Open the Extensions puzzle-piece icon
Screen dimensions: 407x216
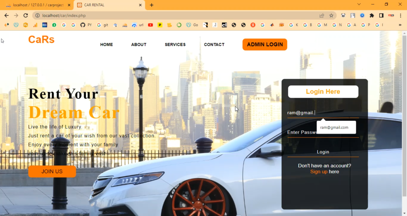coord(372,15)
